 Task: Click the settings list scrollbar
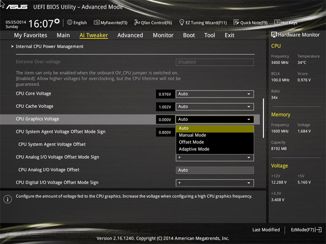tap(263, 118)
